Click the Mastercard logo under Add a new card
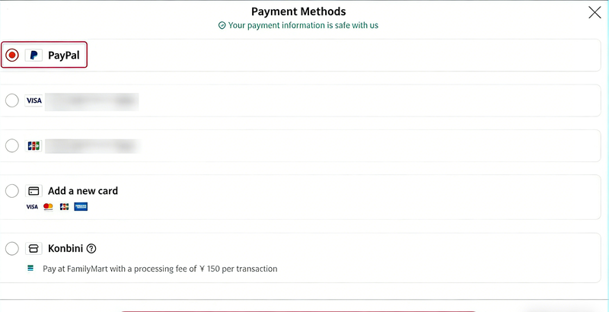The height and width of the screenshot is (312, 609). pyautogui.click(x=48, y=206)
